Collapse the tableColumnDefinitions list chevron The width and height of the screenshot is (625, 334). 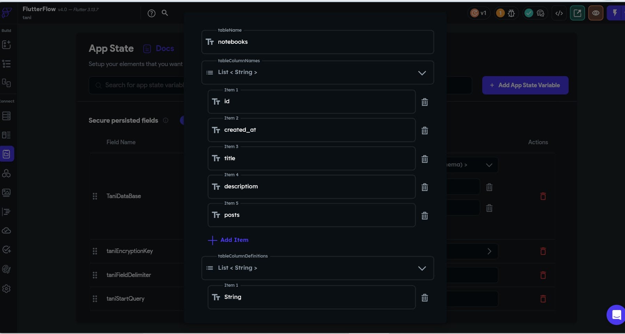click(x=422, y=268)
